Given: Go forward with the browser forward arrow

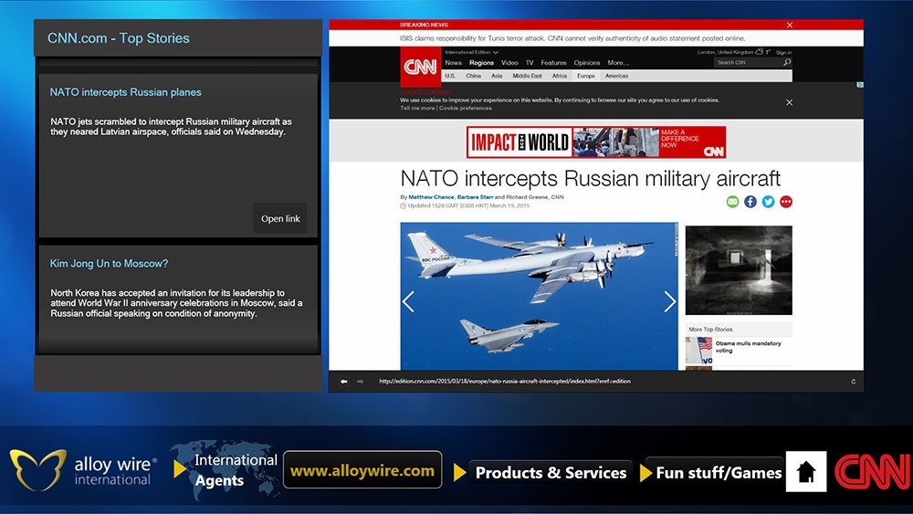Looking at the screenshot, I should coord(361,382).
